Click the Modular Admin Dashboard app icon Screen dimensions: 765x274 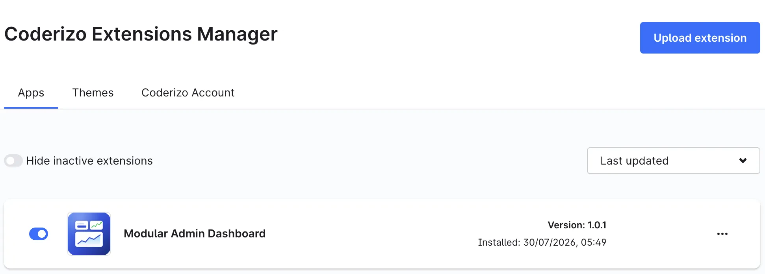tap(89, 234)
